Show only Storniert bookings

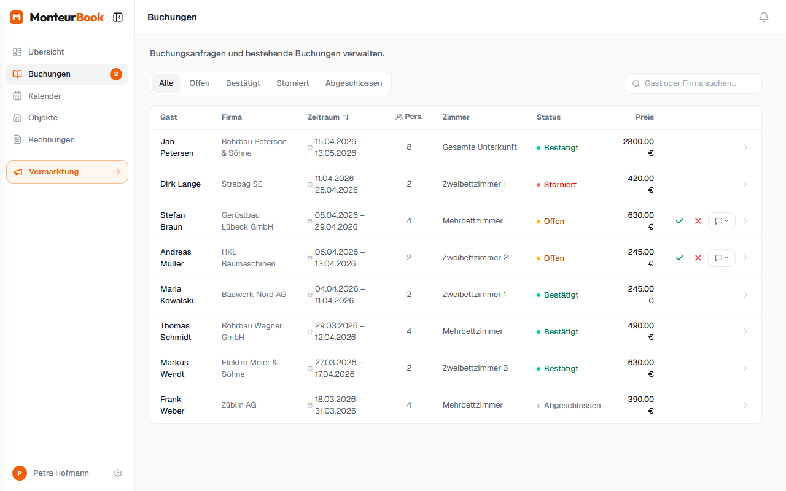(292, 83)
